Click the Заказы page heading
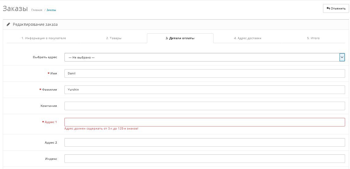 pyautogui.click(x=15, y=9)
